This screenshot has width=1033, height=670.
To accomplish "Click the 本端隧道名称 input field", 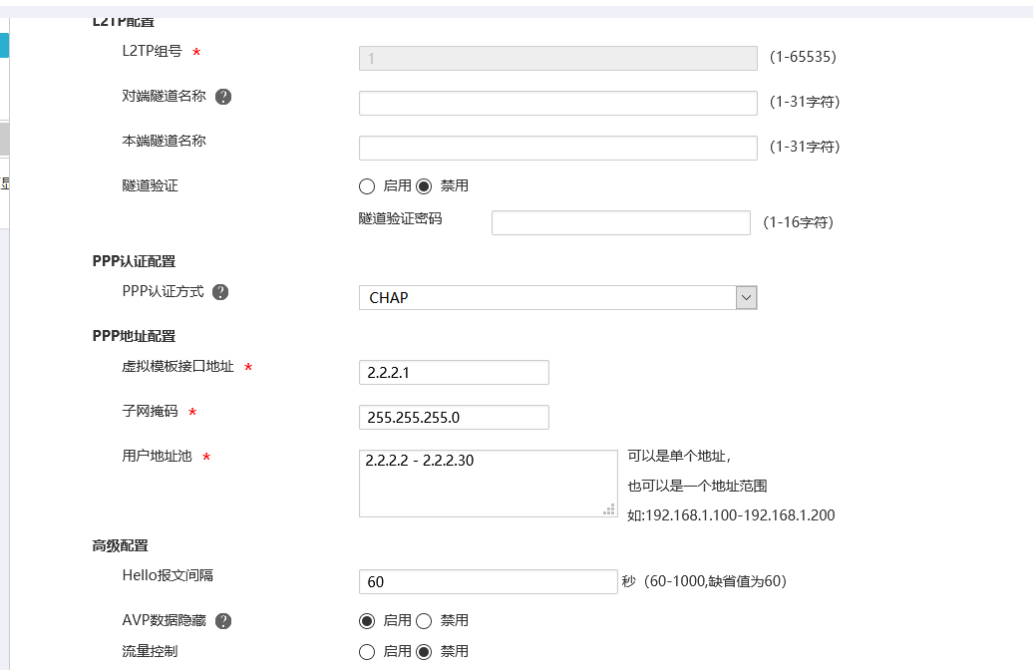I will tap(557, 148).
